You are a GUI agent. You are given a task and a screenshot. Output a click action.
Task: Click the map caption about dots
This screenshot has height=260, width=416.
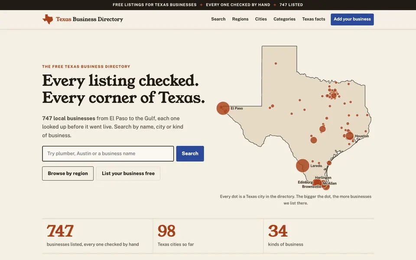[296, 200]
